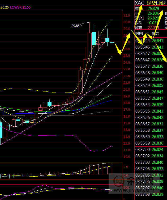Select the 08:36:48 tick time
The image size is (167, 200).
click(143, 73)
